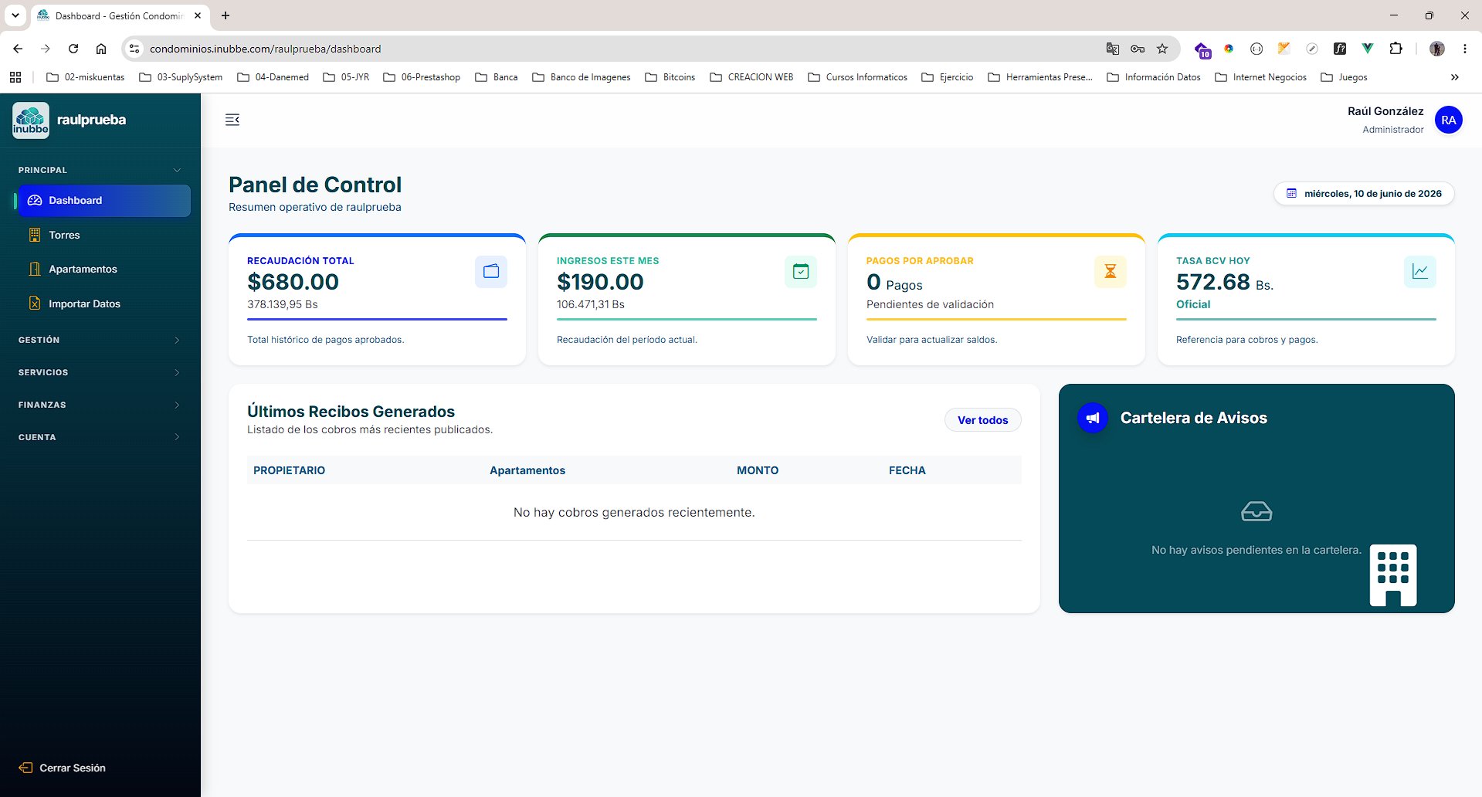
Task: Click the password key icon in the address bar
Action: 1138,49
